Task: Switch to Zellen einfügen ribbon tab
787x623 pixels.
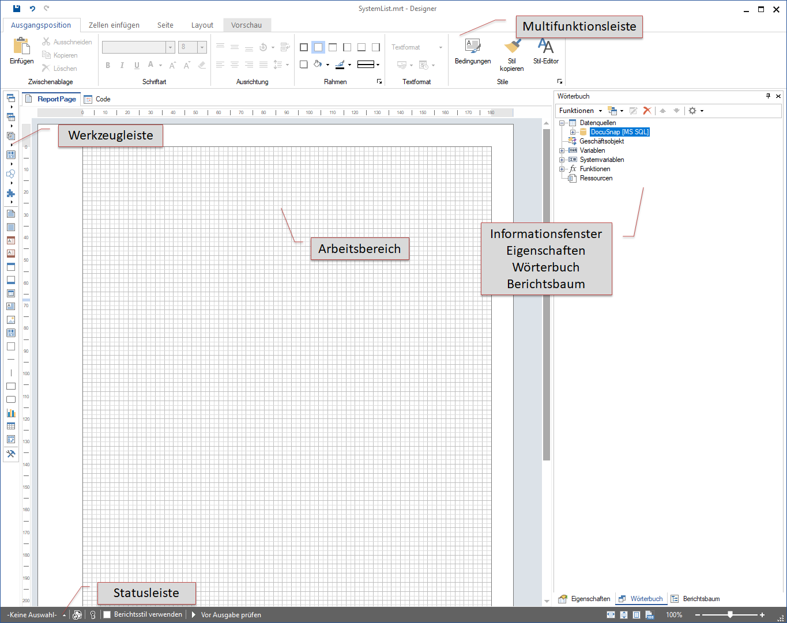Action: coord(114,25)
